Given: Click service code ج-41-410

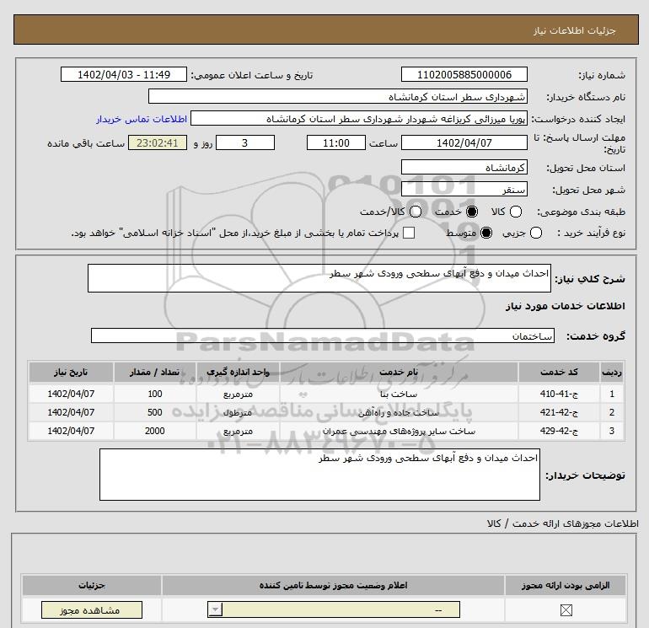Looking at the screenshot, I should 559,395.
